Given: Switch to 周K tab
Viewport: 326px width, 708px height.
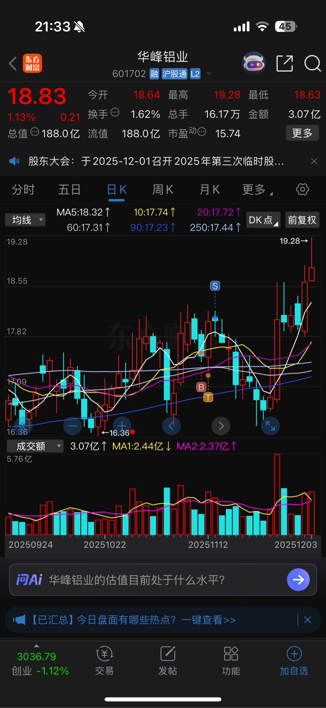Looking at the screenshot, I should pyautogui.click(x=163, y=190).
